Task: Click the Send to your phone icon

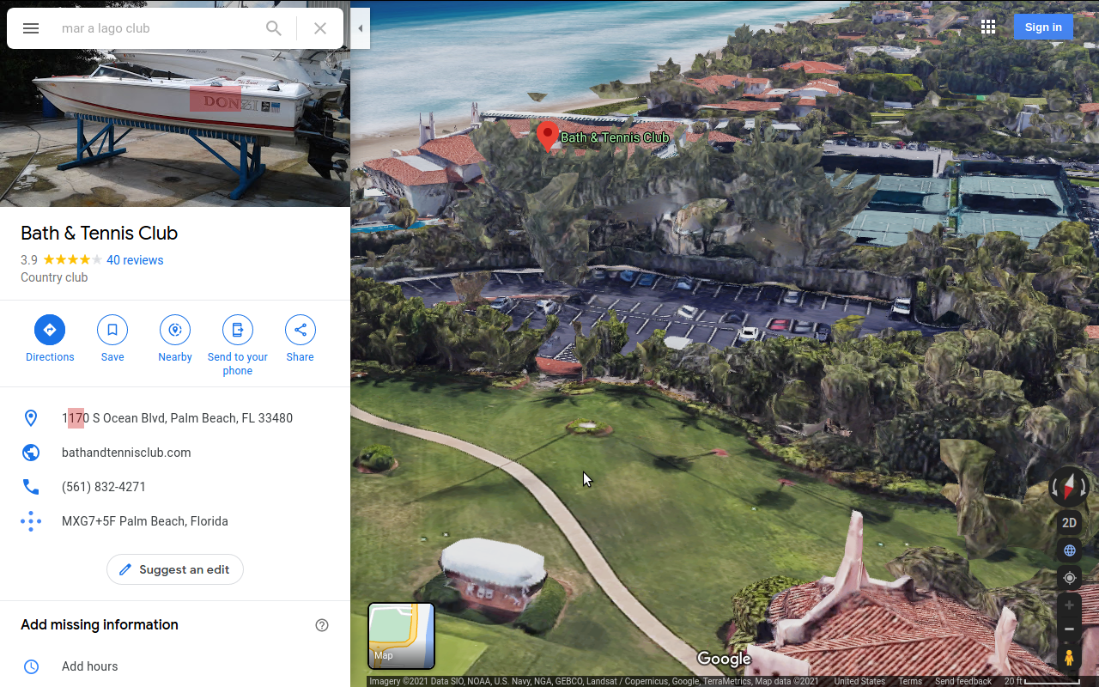Action: click(x=238, y=330)
